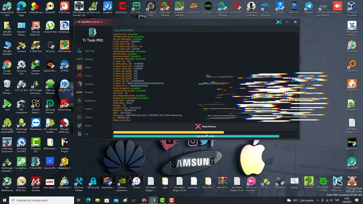363x204 pixels.
Task: Open the AIDA64 Extreme desktop icon
Action: coord(36,184)
